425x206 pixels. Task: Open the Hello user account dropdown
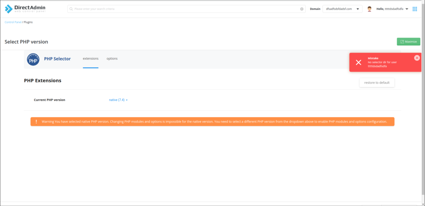(392, 9)
